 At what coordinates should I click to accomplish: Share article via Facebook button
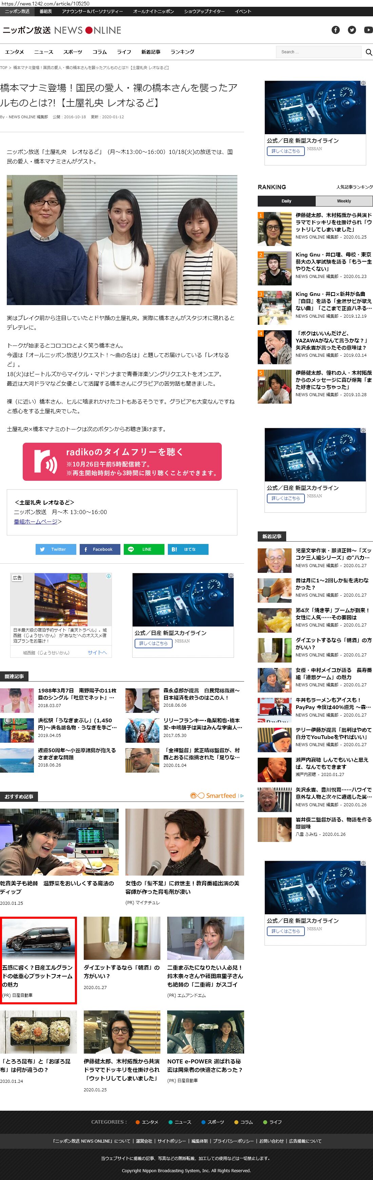click(100, 549)
